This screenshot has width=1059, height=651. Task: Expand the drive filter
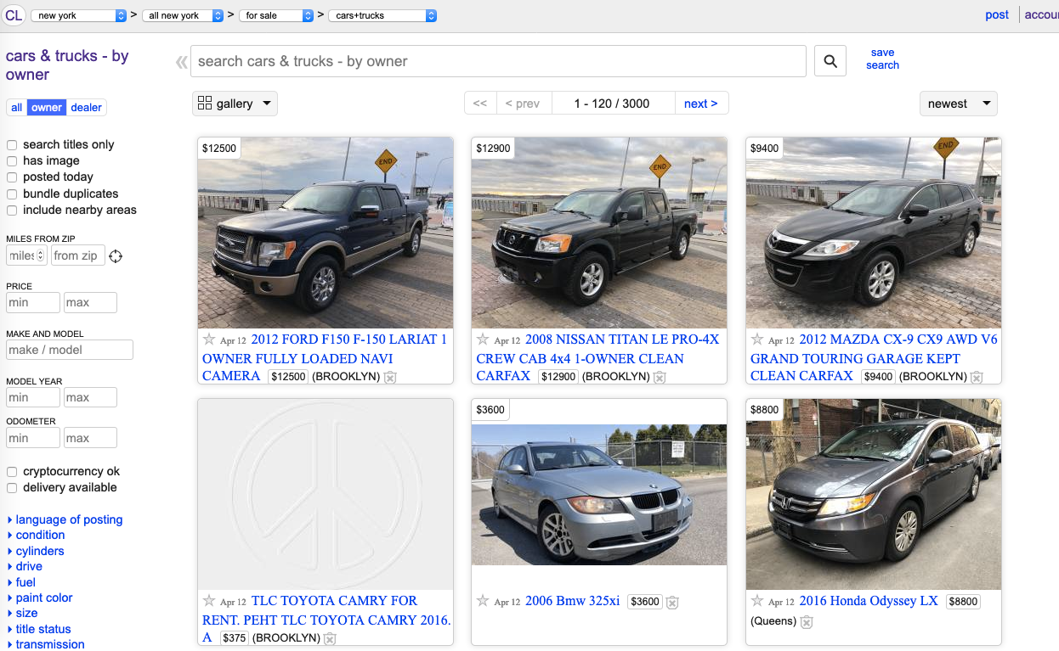coord(25,566)
